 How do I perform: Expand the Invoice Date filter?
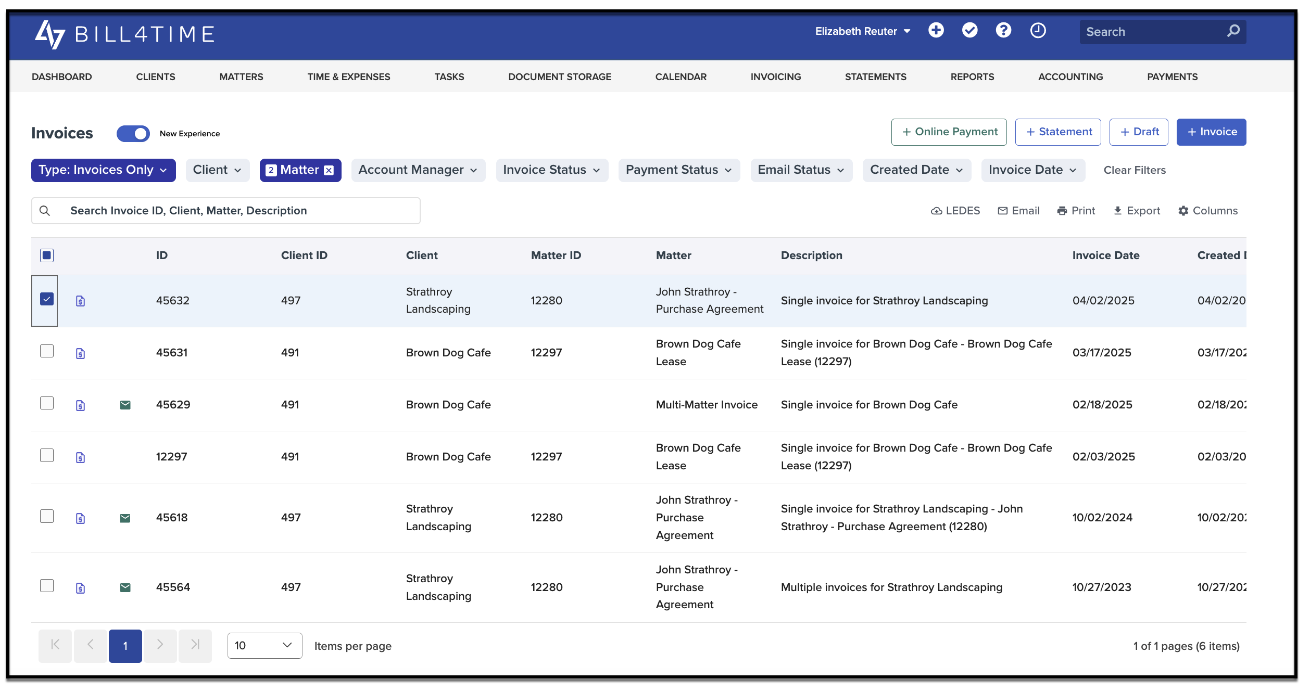tap(1033, 170)
